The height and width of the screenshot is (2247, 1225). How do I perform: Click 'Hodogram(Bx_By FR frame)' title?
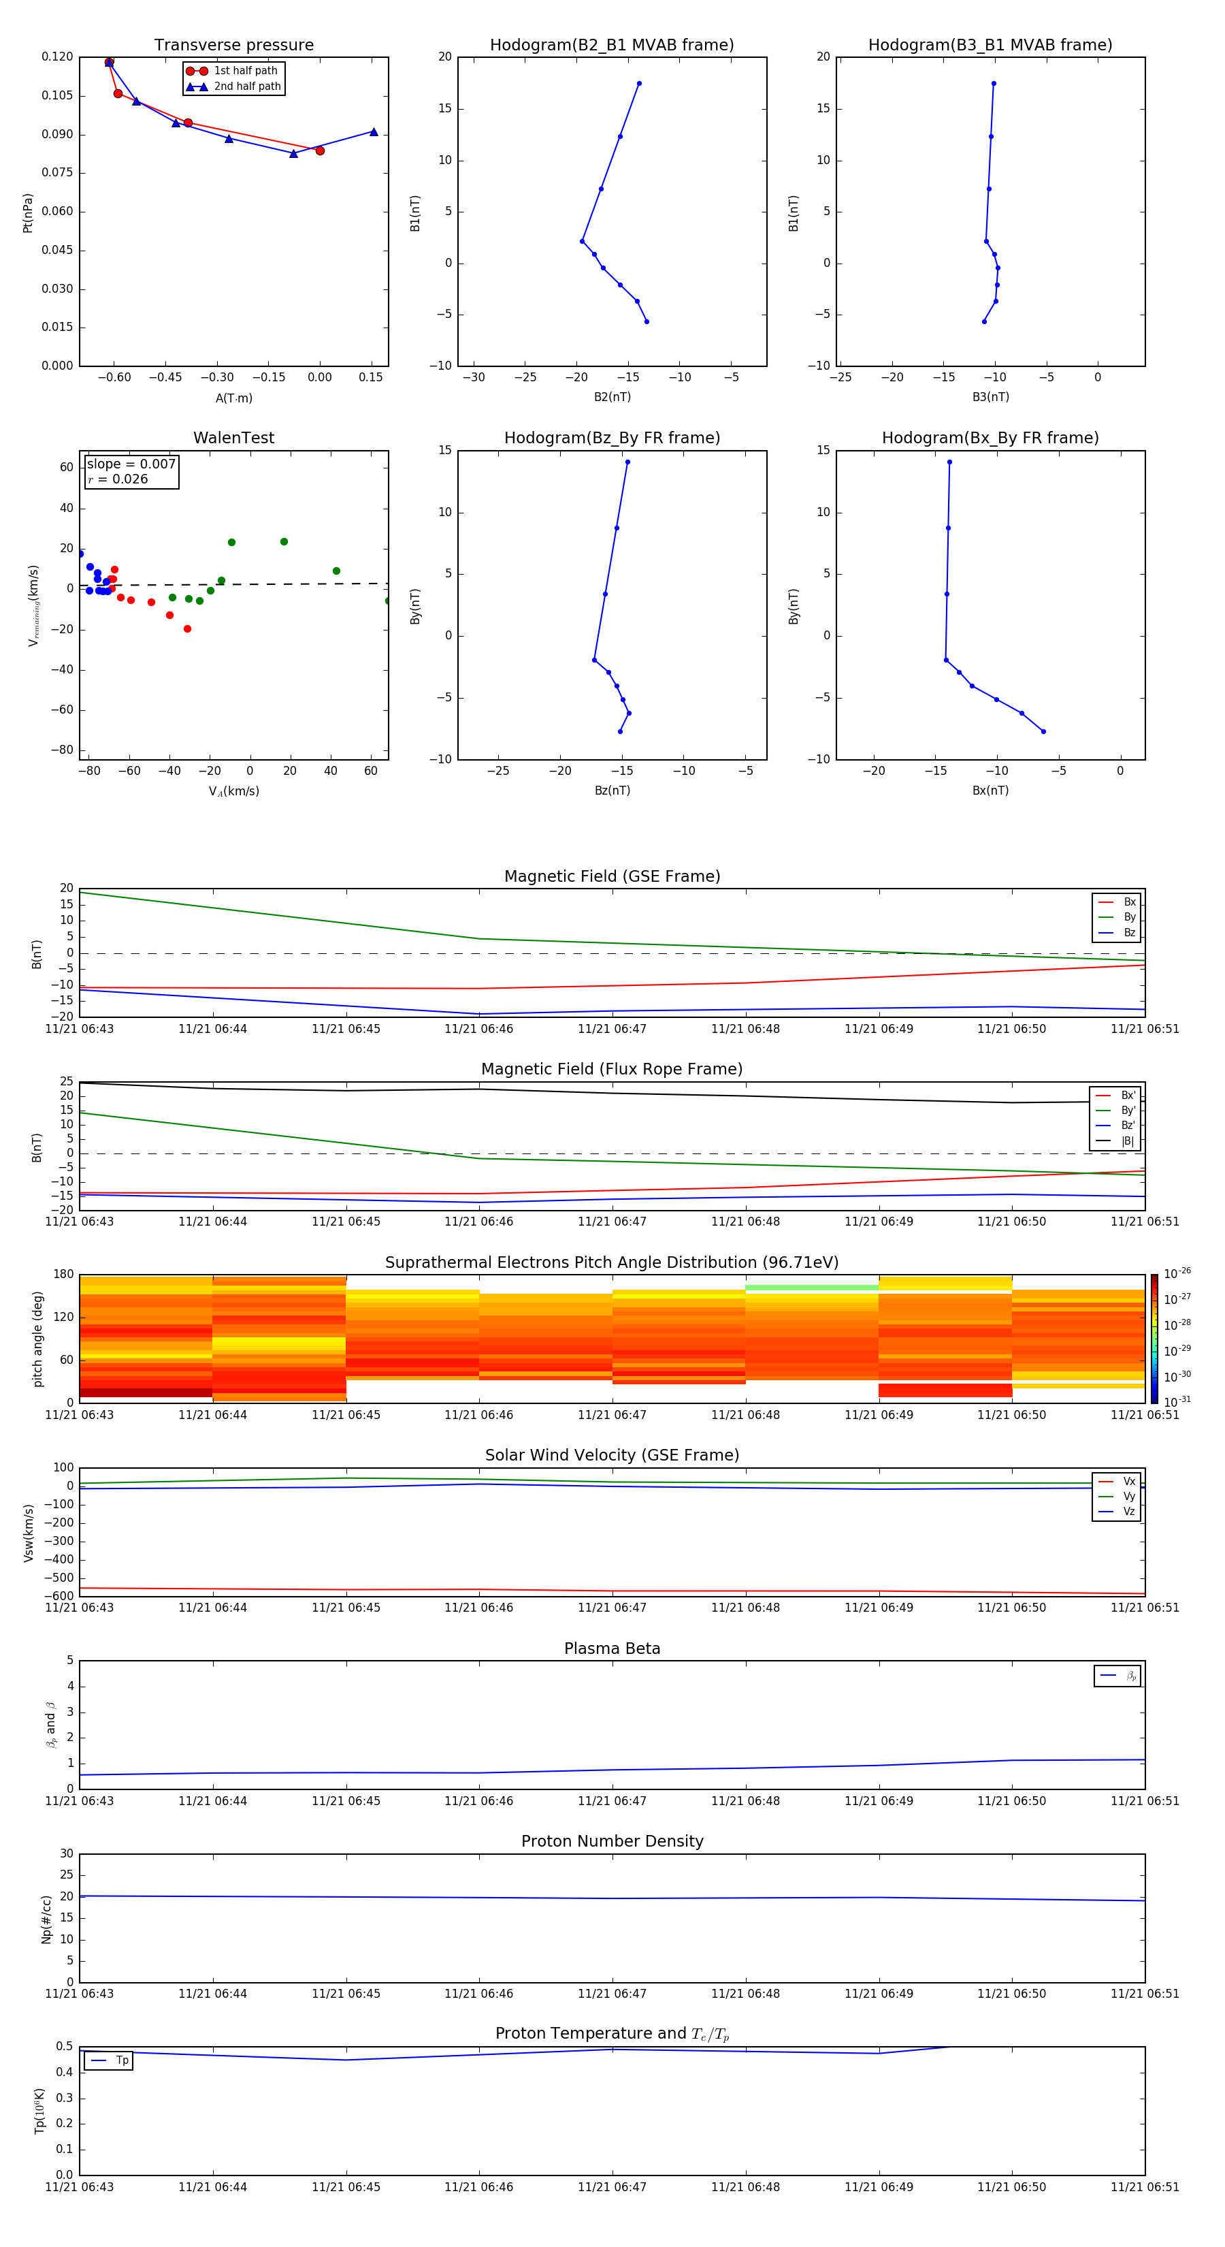[990, 438]
